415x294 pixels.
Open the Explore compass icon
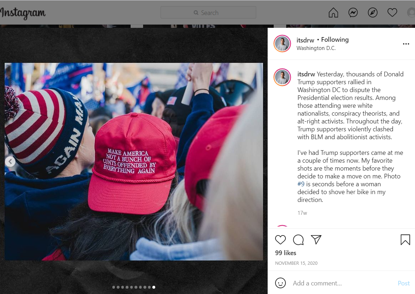[373, 12]
